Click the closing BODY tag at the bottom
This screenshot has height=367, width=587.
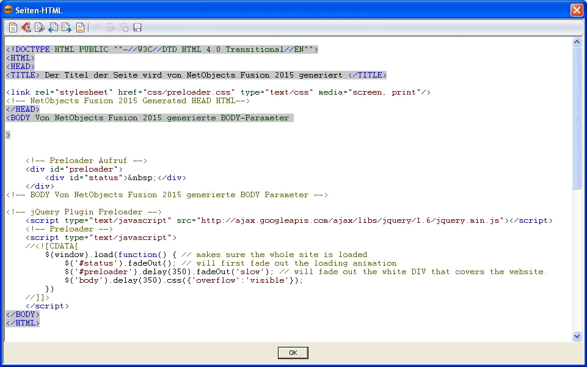pos(22,314)
